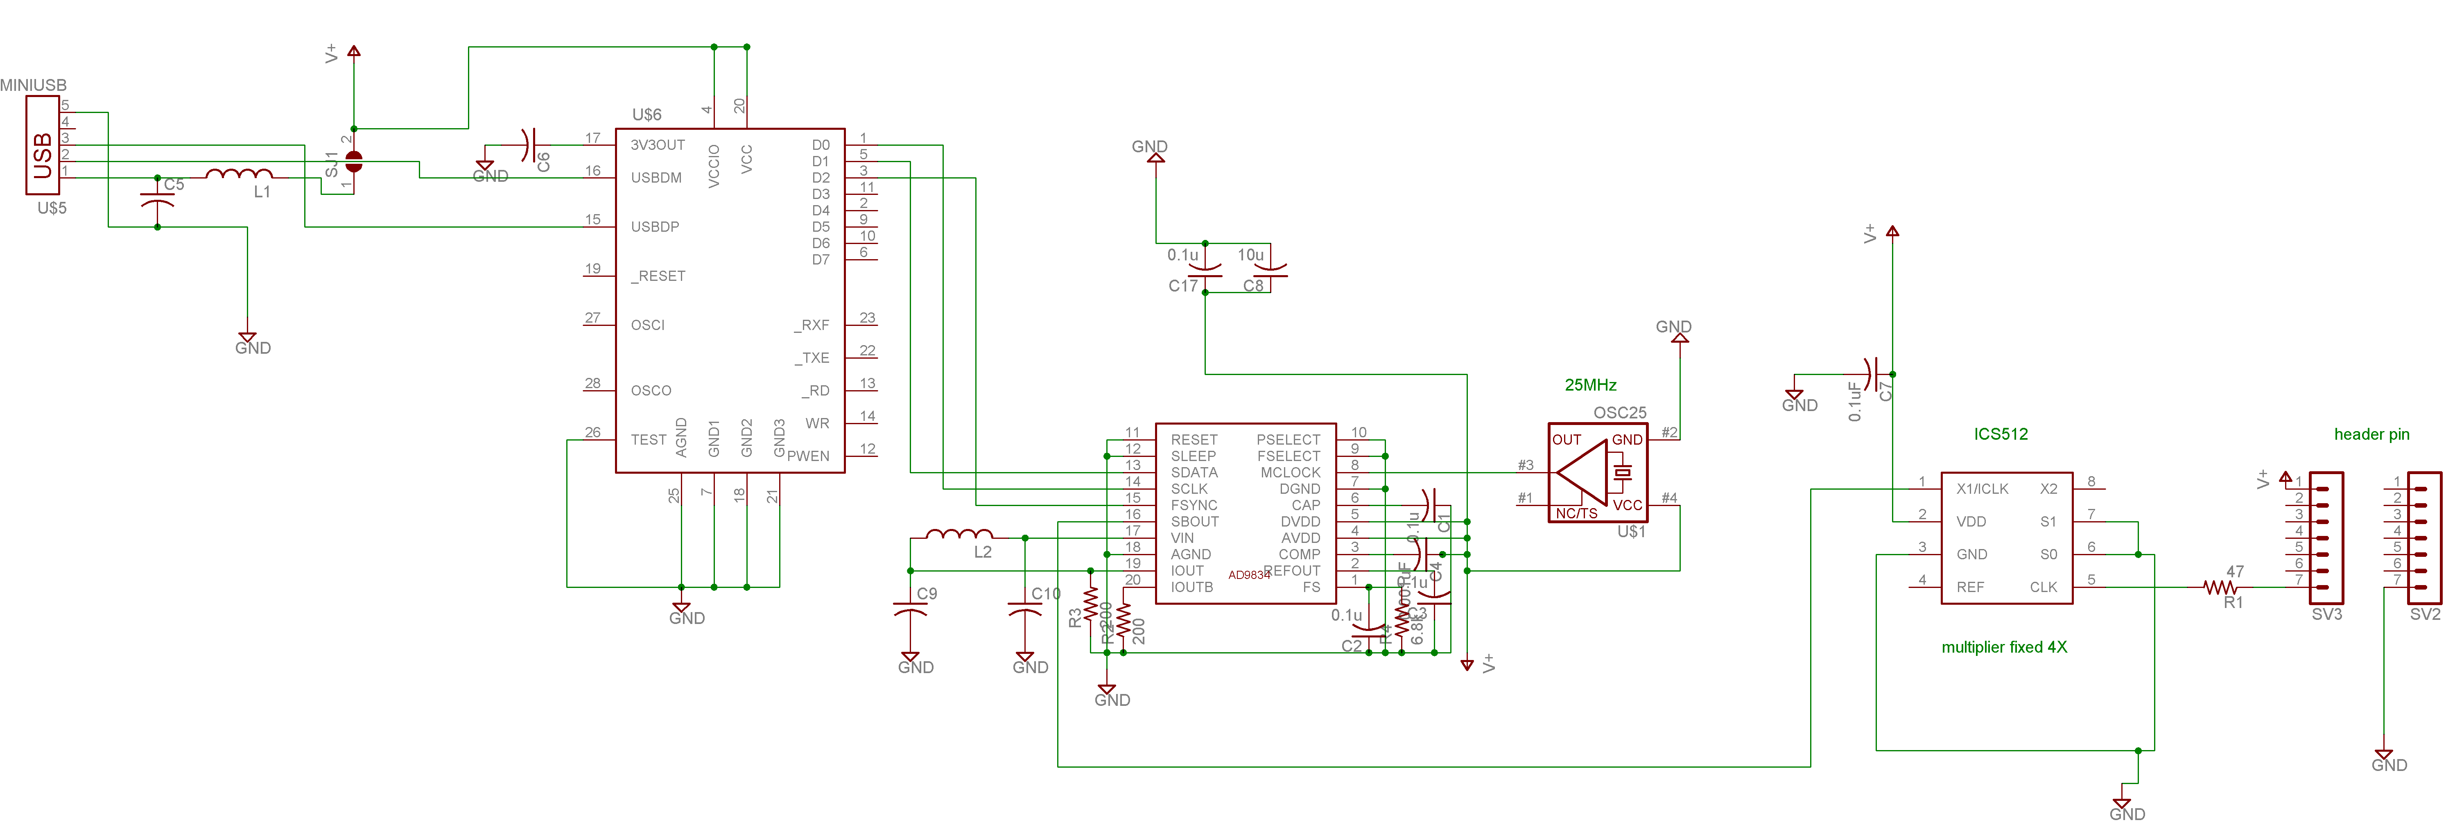The image size is (2446, 825).
Task: Click the SJ1 solder jumper symbol
Action: [353, 161]
